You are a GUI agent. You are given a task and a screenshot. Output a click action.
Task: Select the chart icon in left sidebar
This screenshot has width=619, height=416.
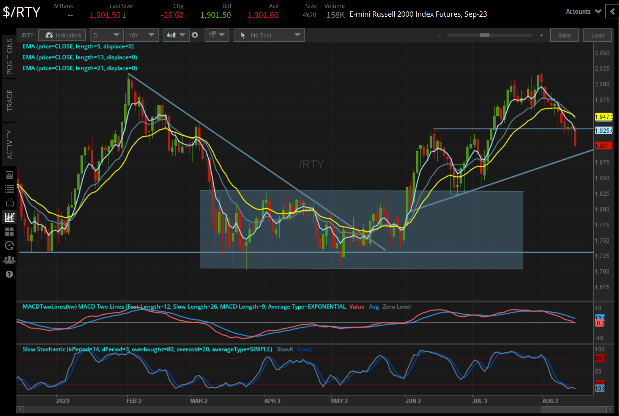point(9,217)
